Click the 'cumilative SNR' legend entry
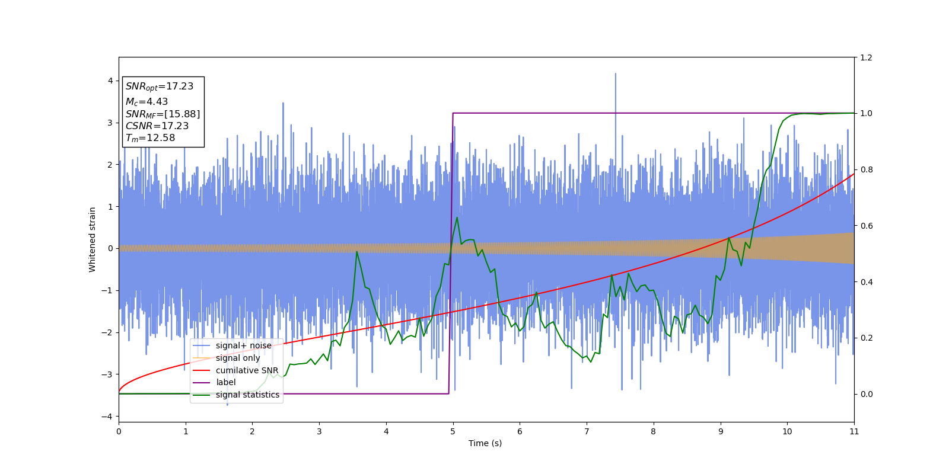The image size is (949, 474). 247,370
